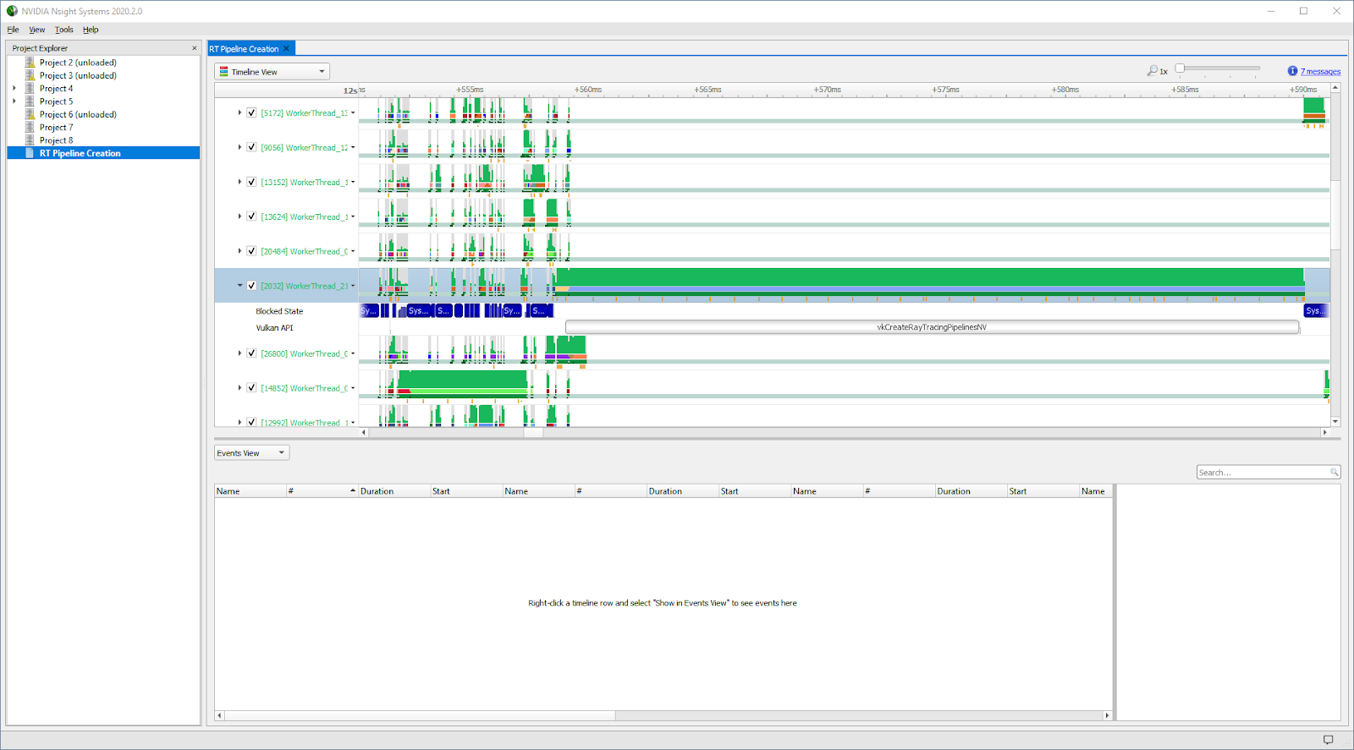Expand Project 5 in Project Explorer
The image size is (1354, 750).
tap(14, 101)
